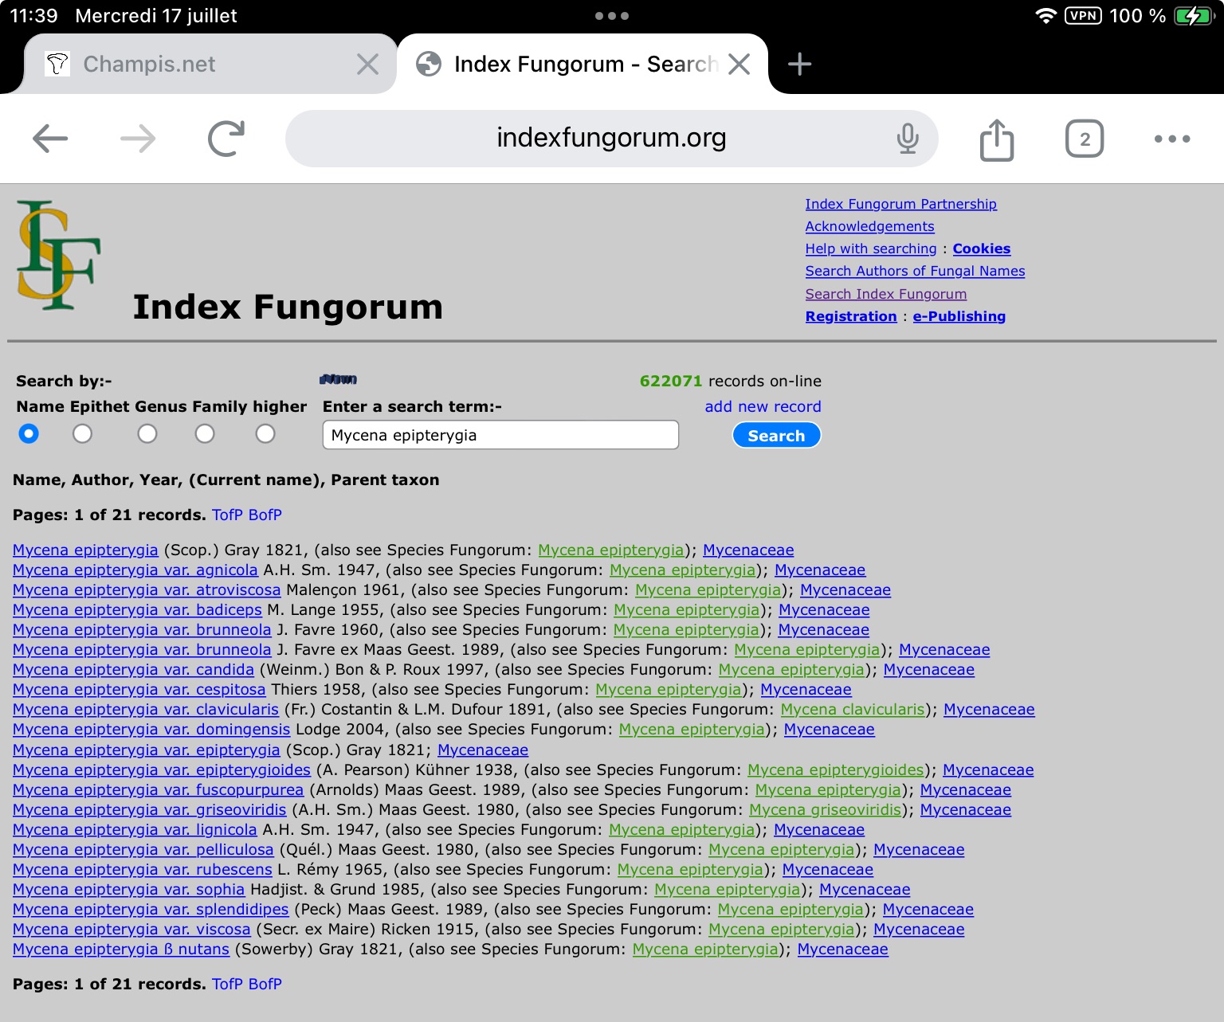Add a new tab with plus icon
Viewport: 1224px width, 1022px height.
(799, 64)
